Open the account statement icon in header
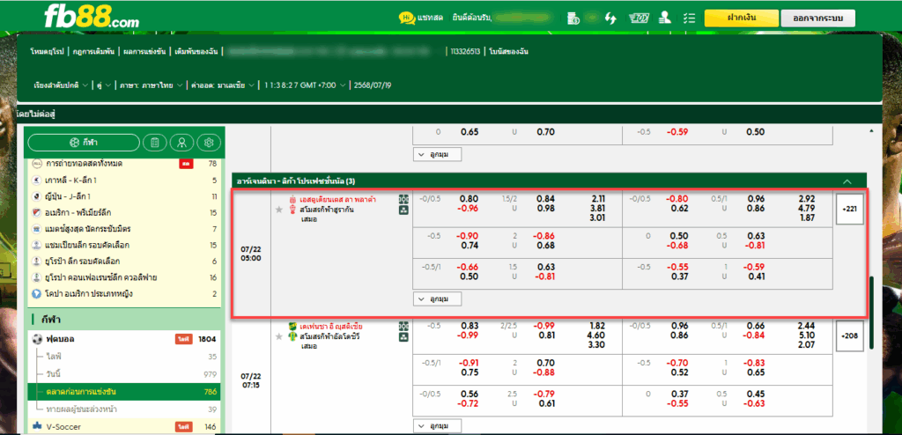Viewport: 902px width, 435px height. tap(573, 18)
